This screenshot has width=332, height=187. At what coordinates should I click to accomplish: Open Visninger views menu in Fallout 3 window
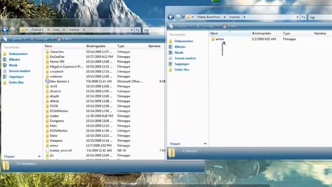(x=41, y=39)
